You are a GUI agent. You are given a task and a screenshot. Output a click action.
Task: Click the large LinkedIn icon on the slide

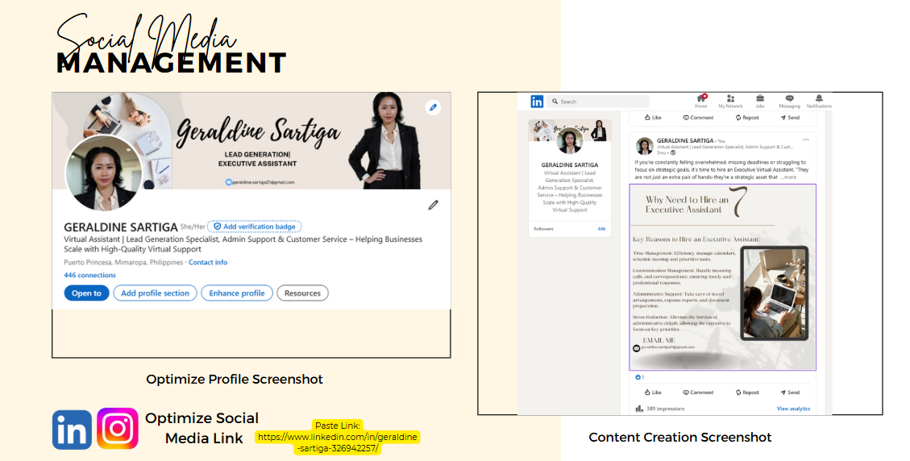(x=72, y=430)
